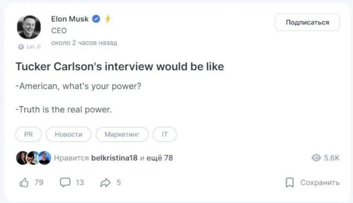Click the share arrow icon
Screen dimensions: 353x203
coord(105,183)
